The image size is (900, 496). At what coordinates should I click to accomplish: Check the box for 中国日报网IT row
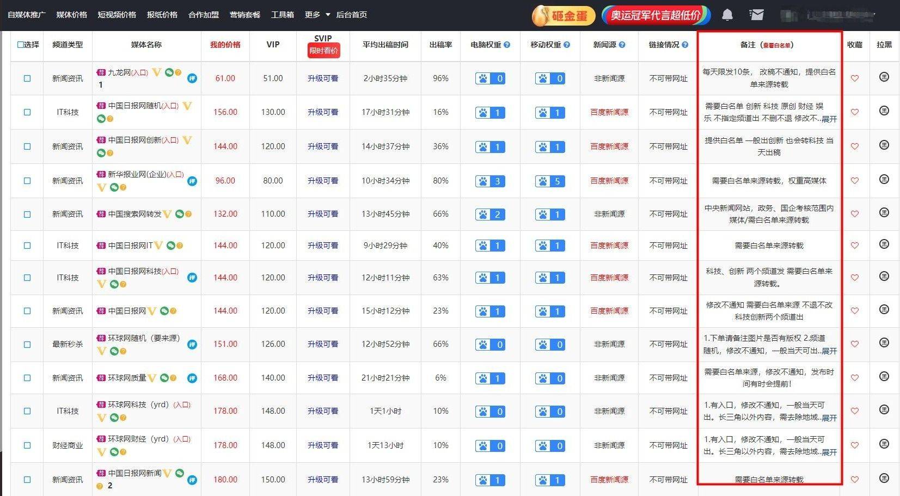27,246
